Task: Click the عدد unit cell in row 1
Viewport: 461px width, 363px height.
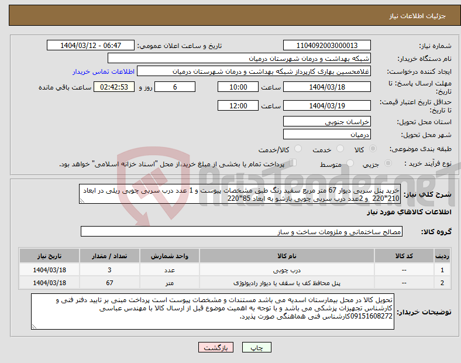Action: (x=170, y=270)
